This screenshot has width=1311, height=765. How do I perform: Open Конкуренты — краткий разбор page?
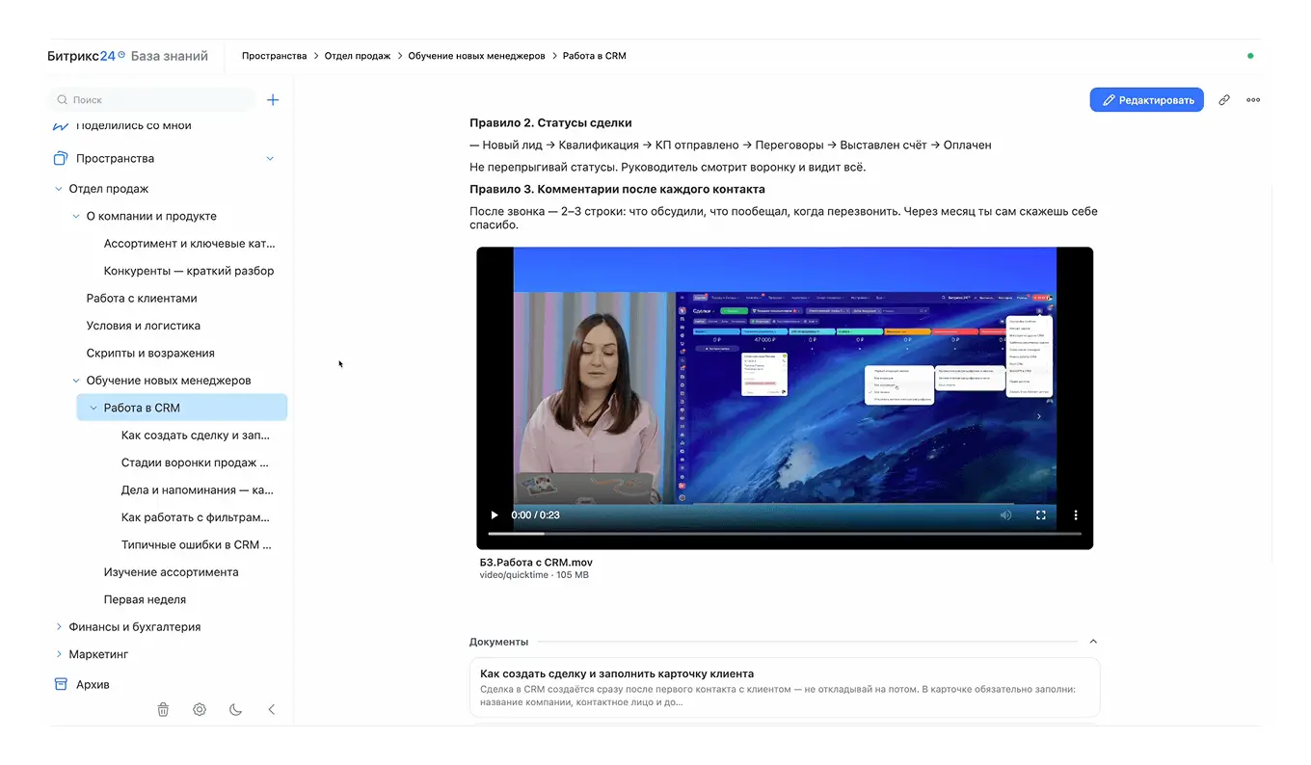point(189,271)
